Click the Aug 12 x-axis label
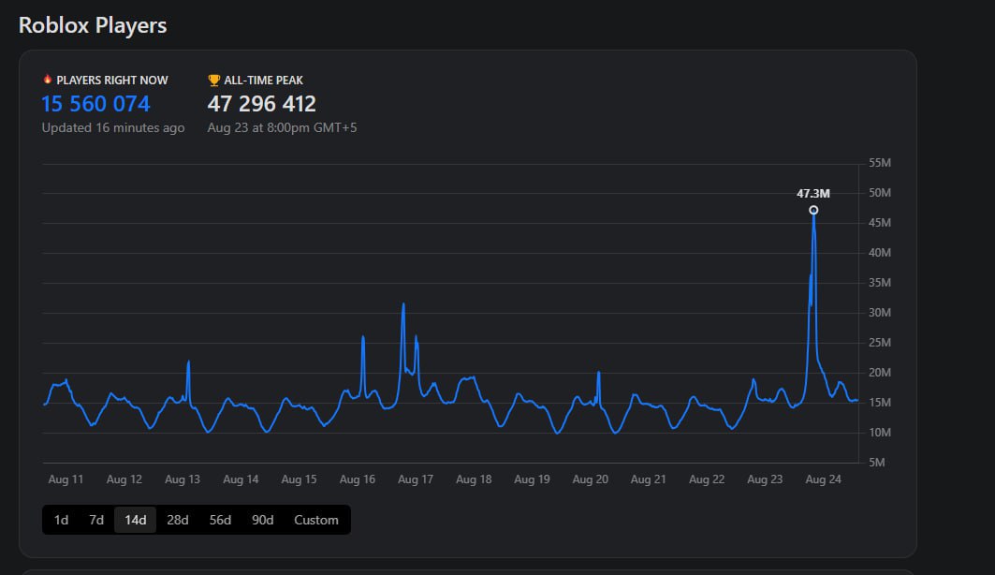Screen dimensions: 995x575 click(124, 479)
